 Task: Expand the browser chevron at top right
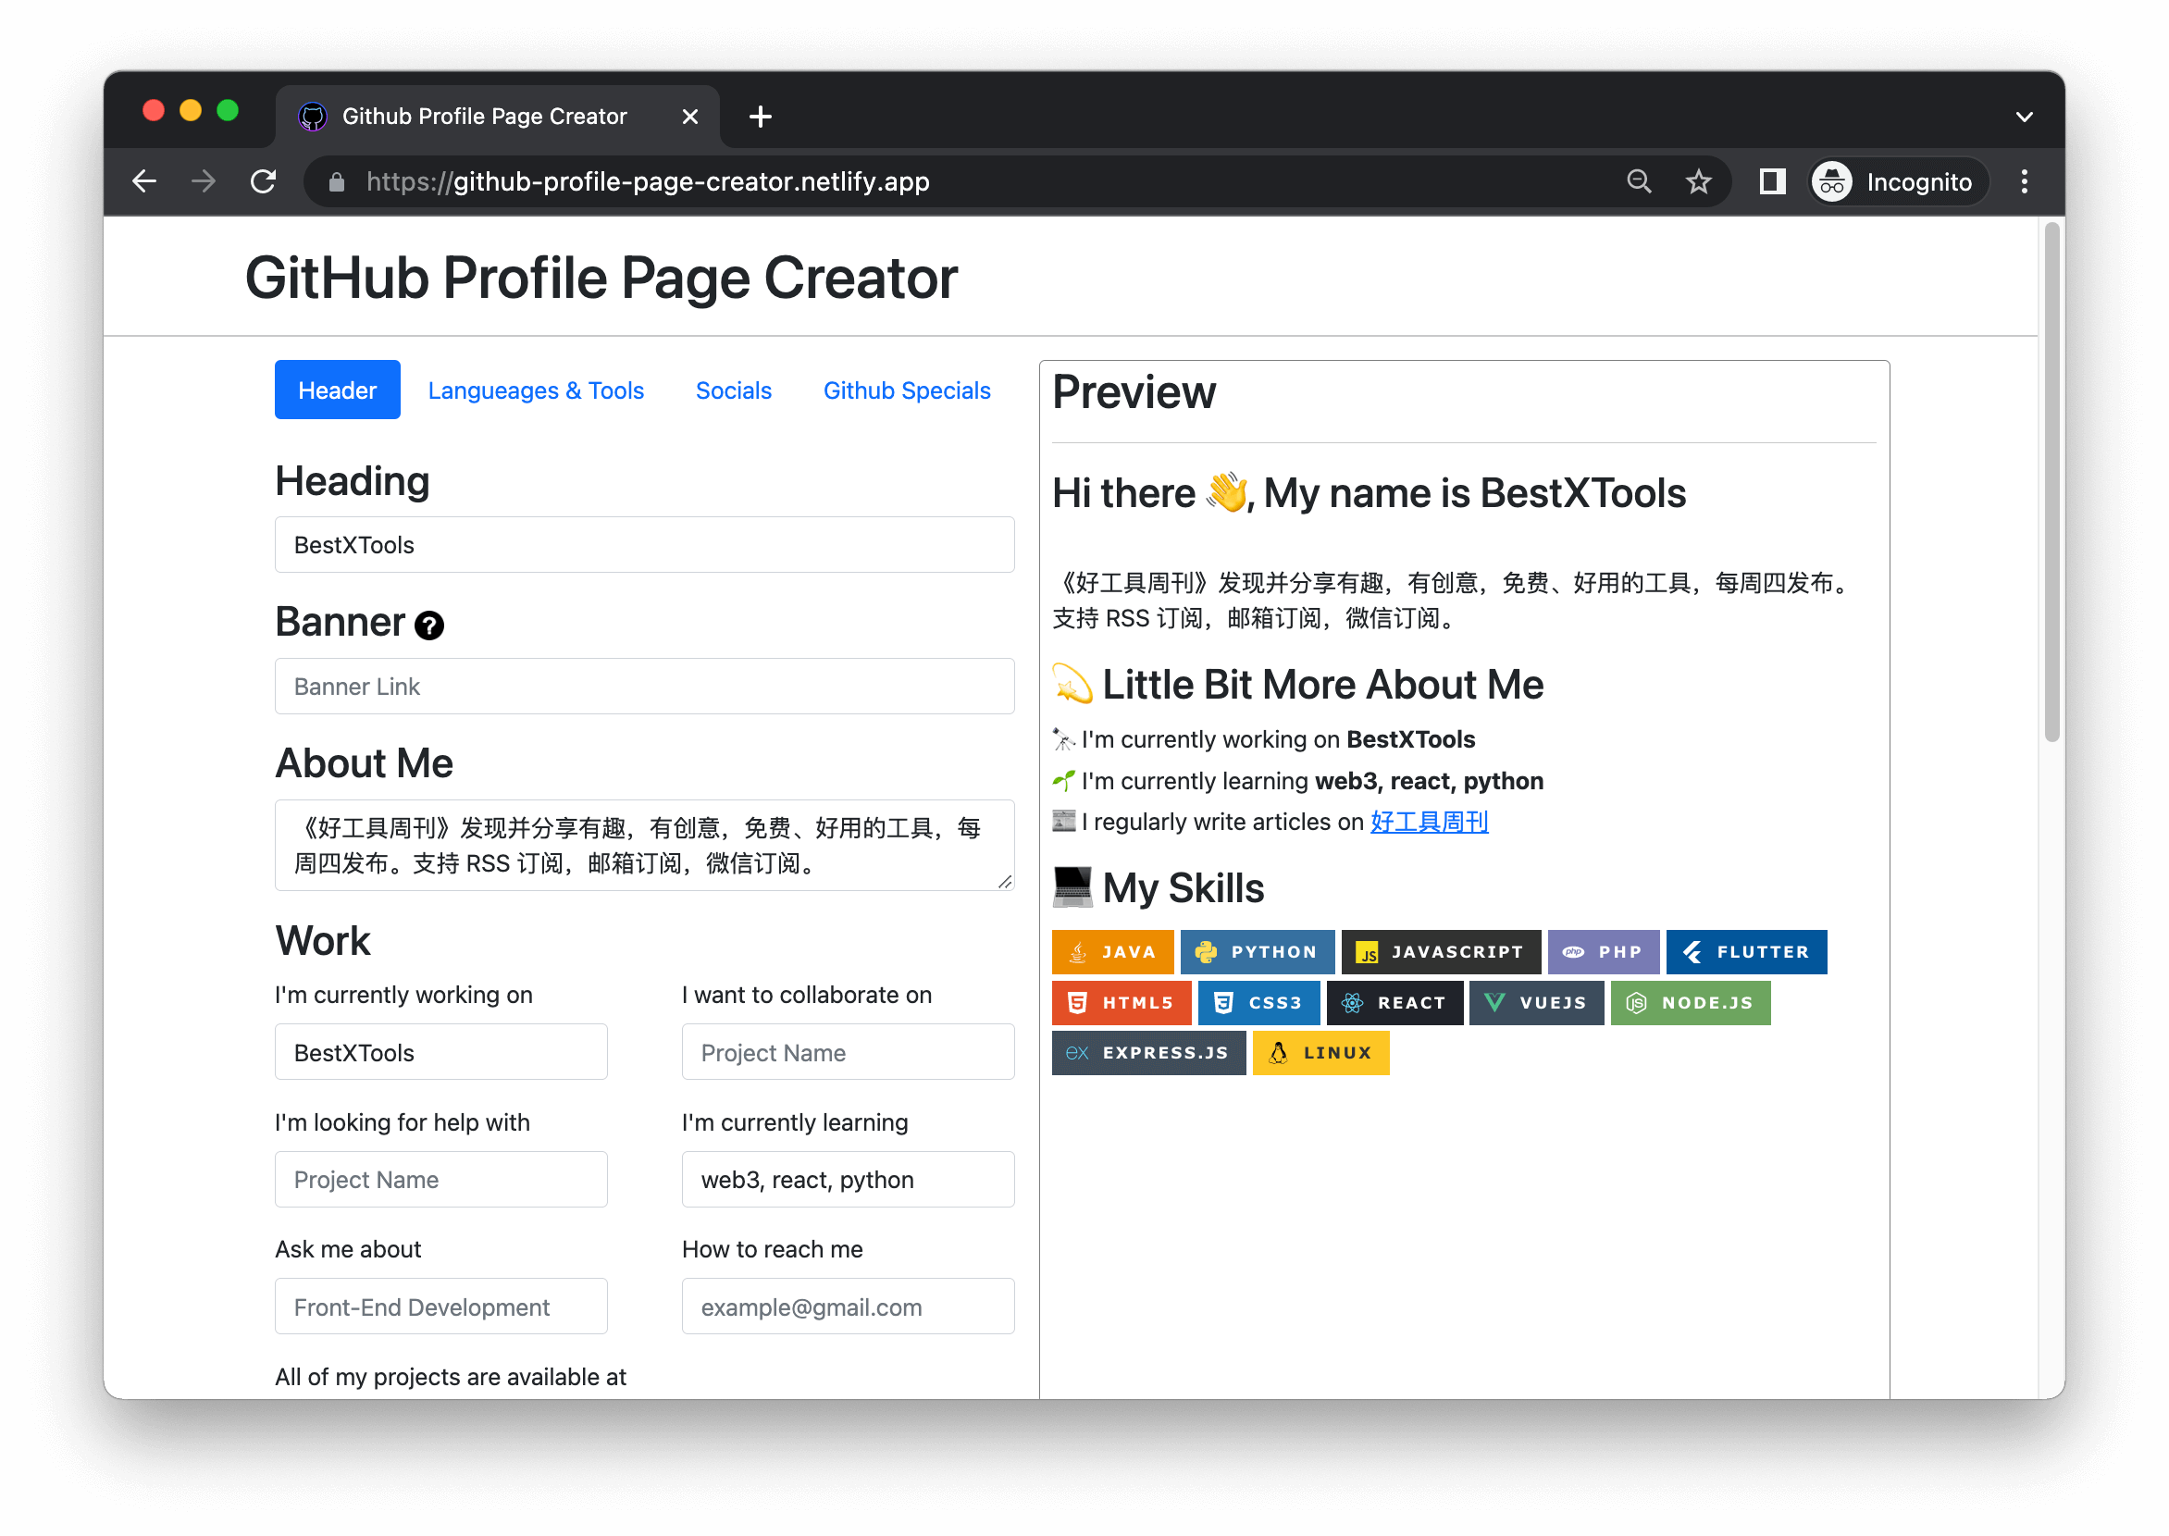(x=2025, y=116)
